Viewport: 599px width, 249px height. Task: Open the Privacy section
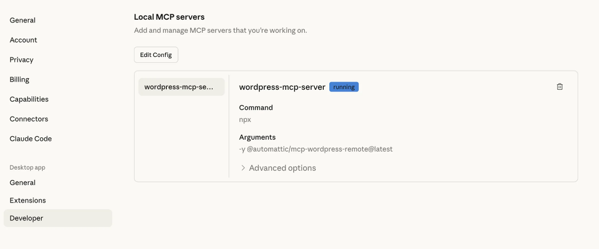coord(21,60)
